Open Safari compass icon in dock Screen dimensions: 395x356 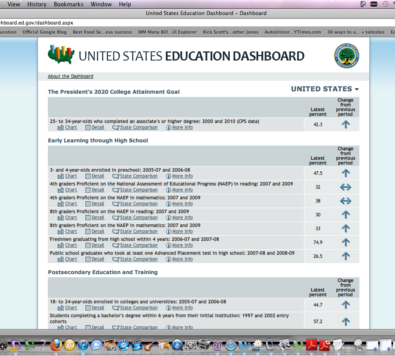coord(231,345)
